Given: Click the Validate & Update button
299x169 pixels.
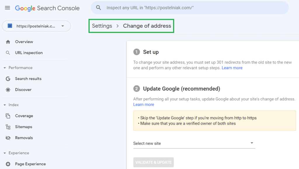Looking at the screenshot, I should tap(154, 162).
